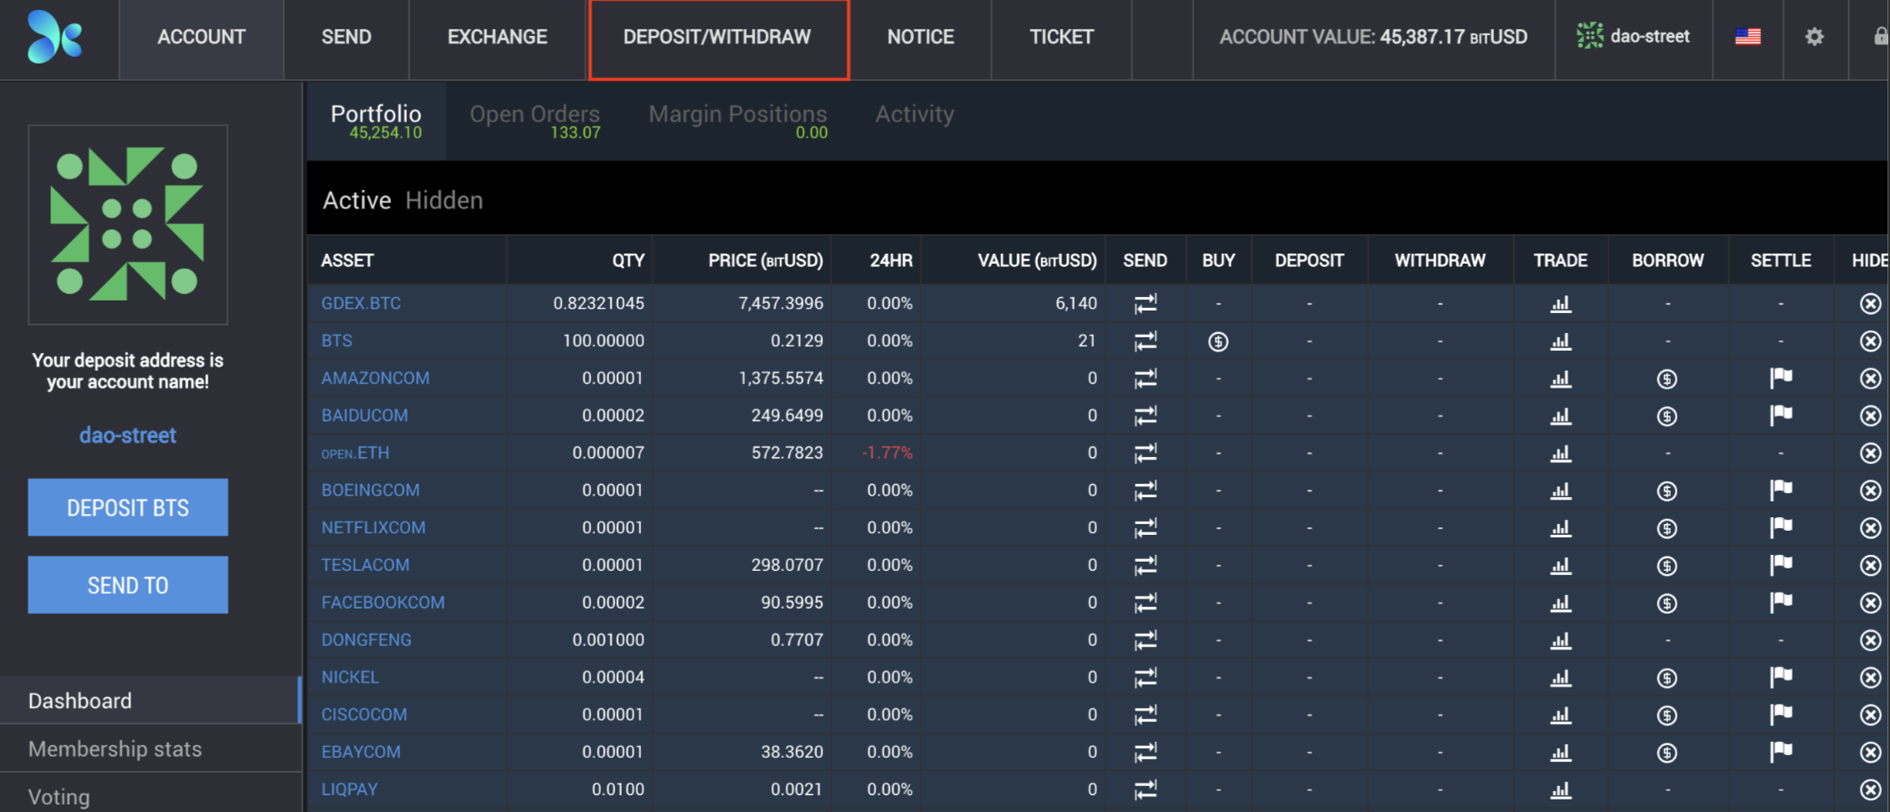Show the Hidden assets list
1890x812 pixels.
444,200
